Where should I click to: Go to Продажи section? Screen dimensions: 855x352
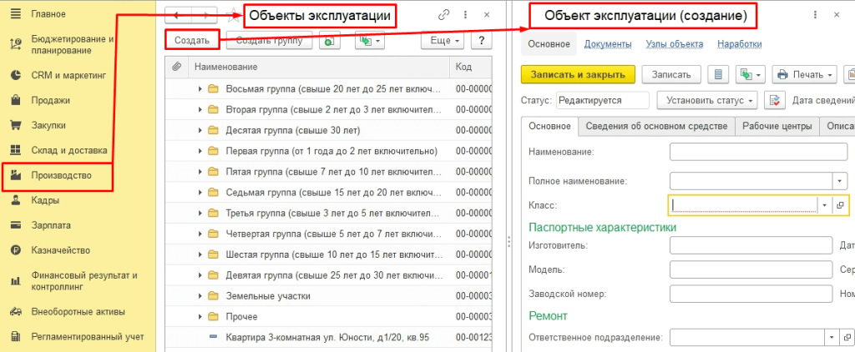pyautogui.click(x=50, y=100)
